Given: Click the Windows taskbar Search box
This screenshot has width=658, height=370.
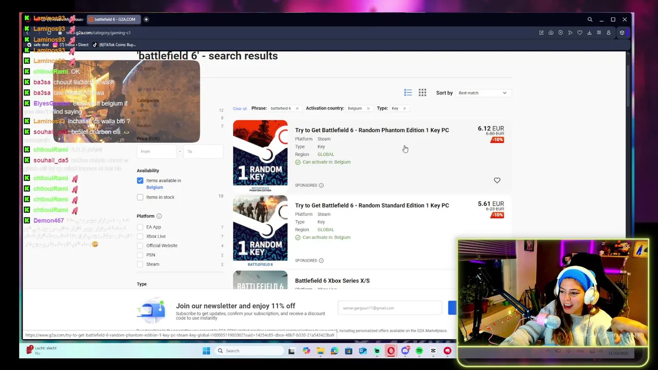Looking at the screenshot, I should [249, 351].
